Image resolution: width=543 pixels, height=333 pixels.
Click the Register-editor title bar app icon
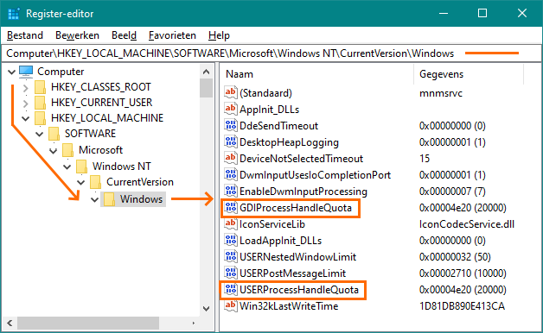click(x=14, y=14)
